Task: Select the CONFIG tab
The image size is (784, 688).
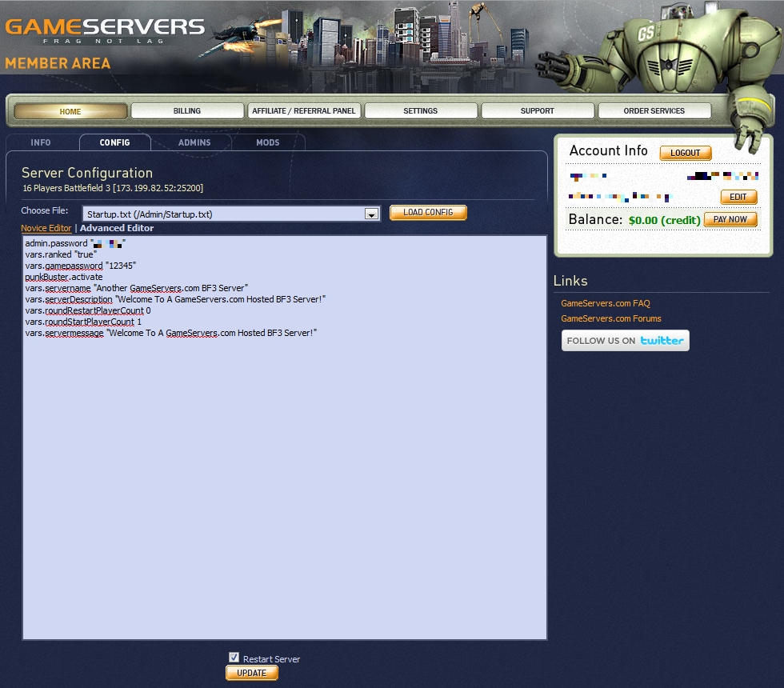Action: pyautogui.click(x=114, y=142)
